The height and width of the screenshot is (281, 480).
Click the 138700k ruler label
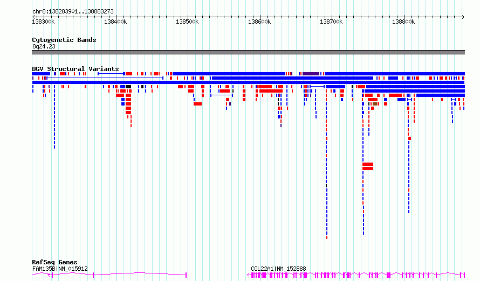pyautogui.click(x=331, y=22)
